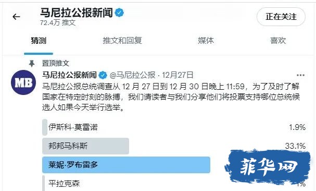The width and height of the screenshot is (316, 191).
Task: Open the 喜欢 tab
Action: 278,41
